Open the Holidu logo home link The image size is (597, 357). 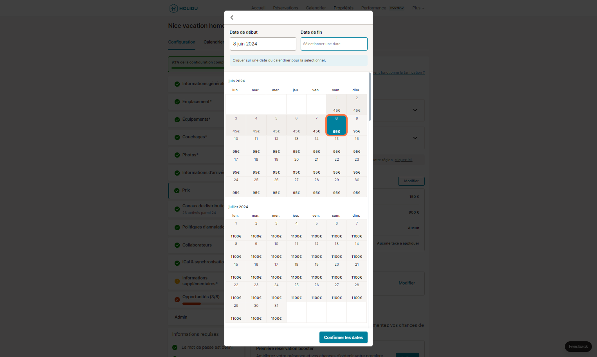click(x=184, y=8)
